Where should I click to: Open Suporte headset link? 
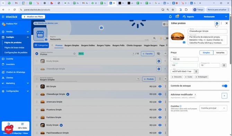pyautogui.click(x=188, y=17)
